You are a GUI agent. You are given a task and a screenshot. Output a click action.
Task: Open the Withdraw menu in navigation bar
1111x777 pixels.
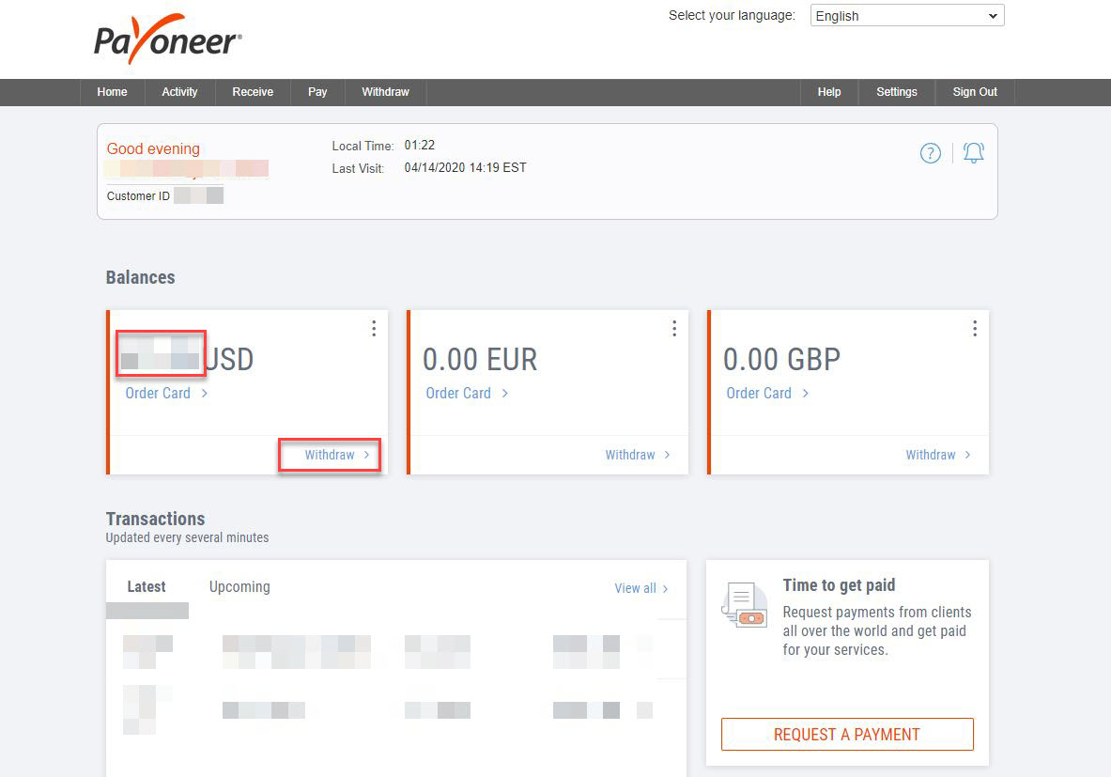point(385,92)
